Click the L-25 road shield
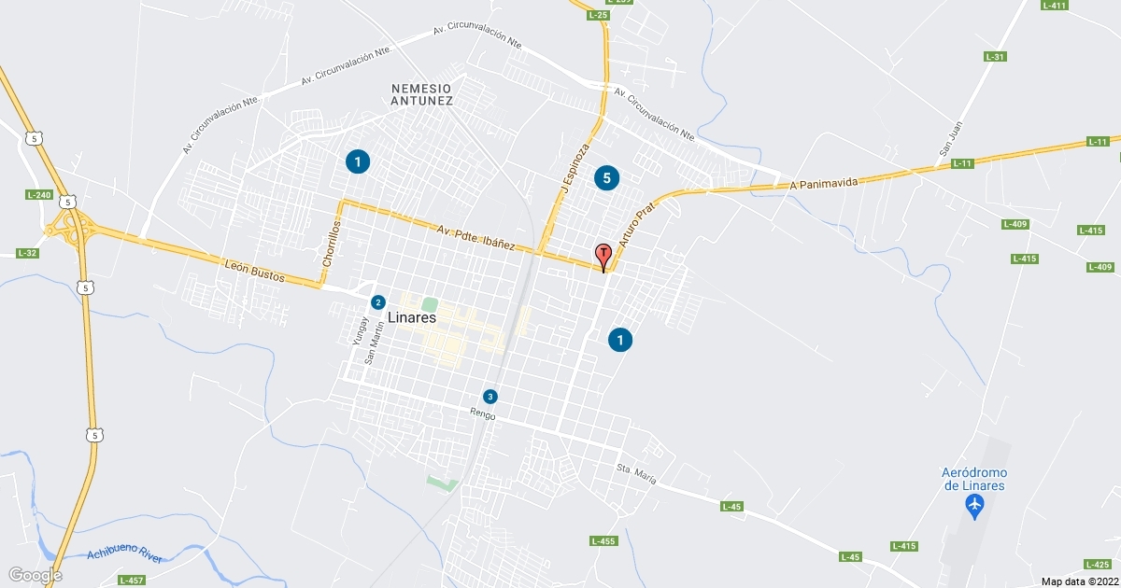The height and width of the screenshot is (588, 1121). (599, 16)
